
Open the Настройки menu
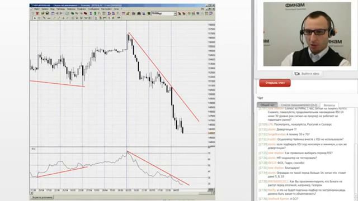106,9
